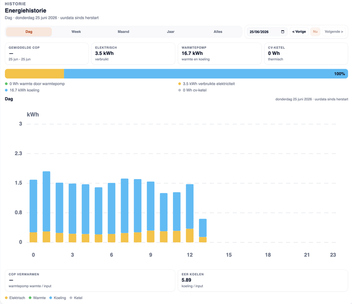Click the blue cooling bar for hour 13

[x=203, y=228]
